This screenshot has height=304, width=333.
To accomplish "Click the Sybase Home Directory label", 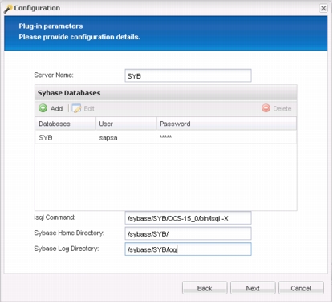I will click(69, 233).
